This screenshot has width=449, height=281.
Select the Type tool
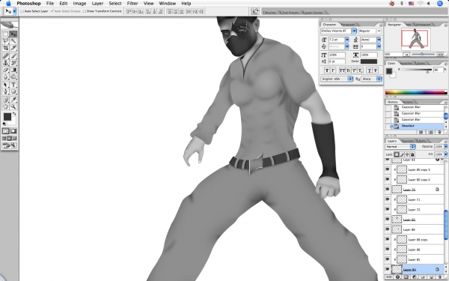click(x=13, y=85)
